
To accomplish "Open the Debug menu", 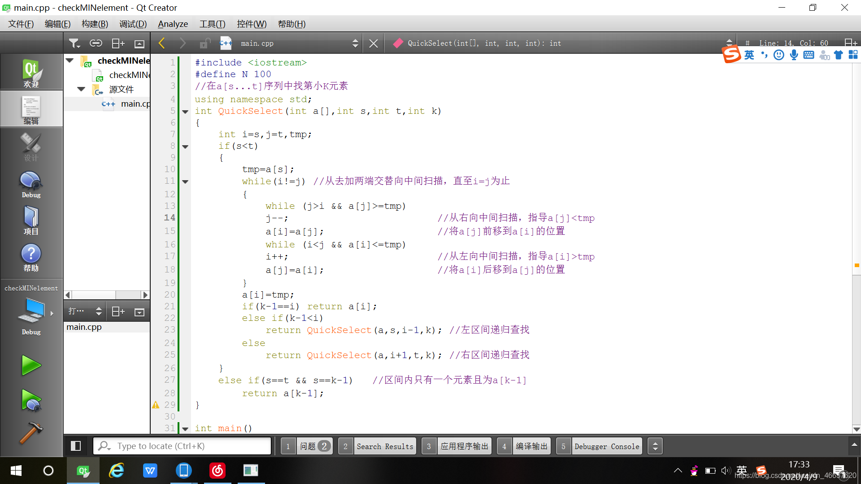I will click(133, 24).
